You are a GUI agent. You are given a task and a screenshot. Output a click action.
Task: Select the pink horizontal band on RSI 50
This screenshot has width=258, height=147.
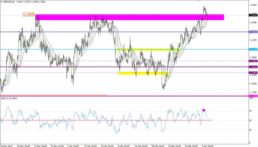(106, 120)
